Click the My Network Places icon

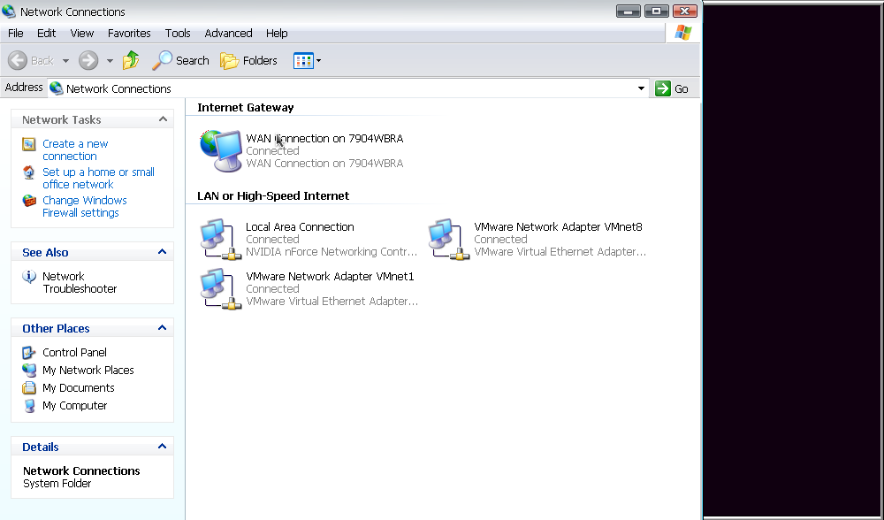click(29, 370)
